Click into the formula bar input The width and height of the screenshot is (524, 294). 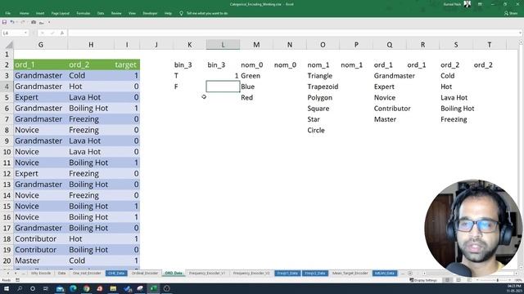point(293,33)
